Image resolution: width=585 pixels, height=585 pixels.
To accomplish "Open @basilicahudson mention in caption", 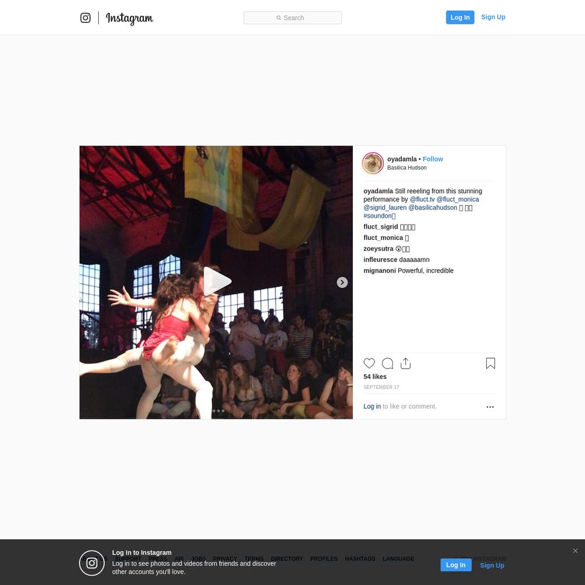I will (x=433, y=208).
